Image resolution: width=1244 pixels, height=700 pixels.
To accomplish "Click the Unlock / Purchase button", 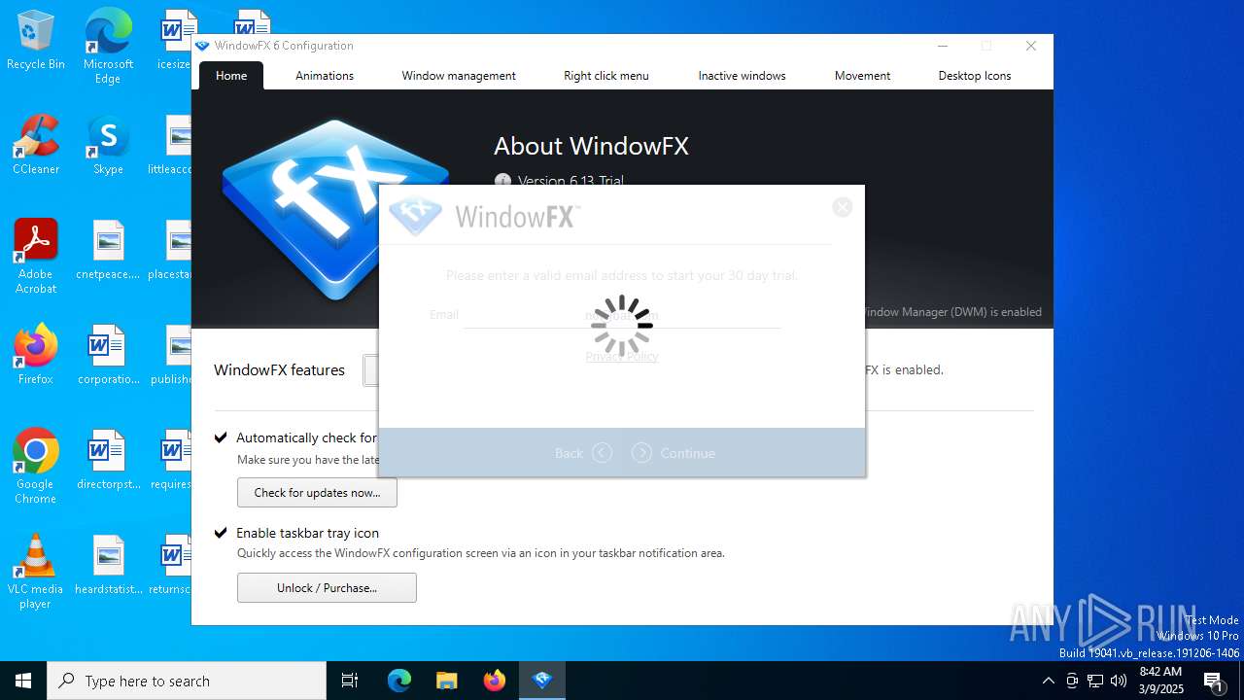I will click(327, 588).
